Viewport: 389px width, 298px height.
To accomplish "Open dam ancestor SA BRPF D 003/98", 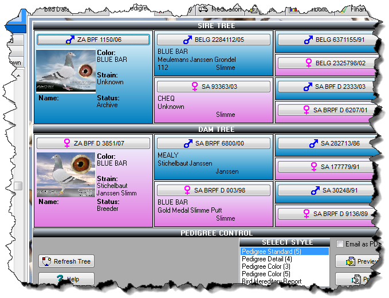I will [x=213, y=190].
